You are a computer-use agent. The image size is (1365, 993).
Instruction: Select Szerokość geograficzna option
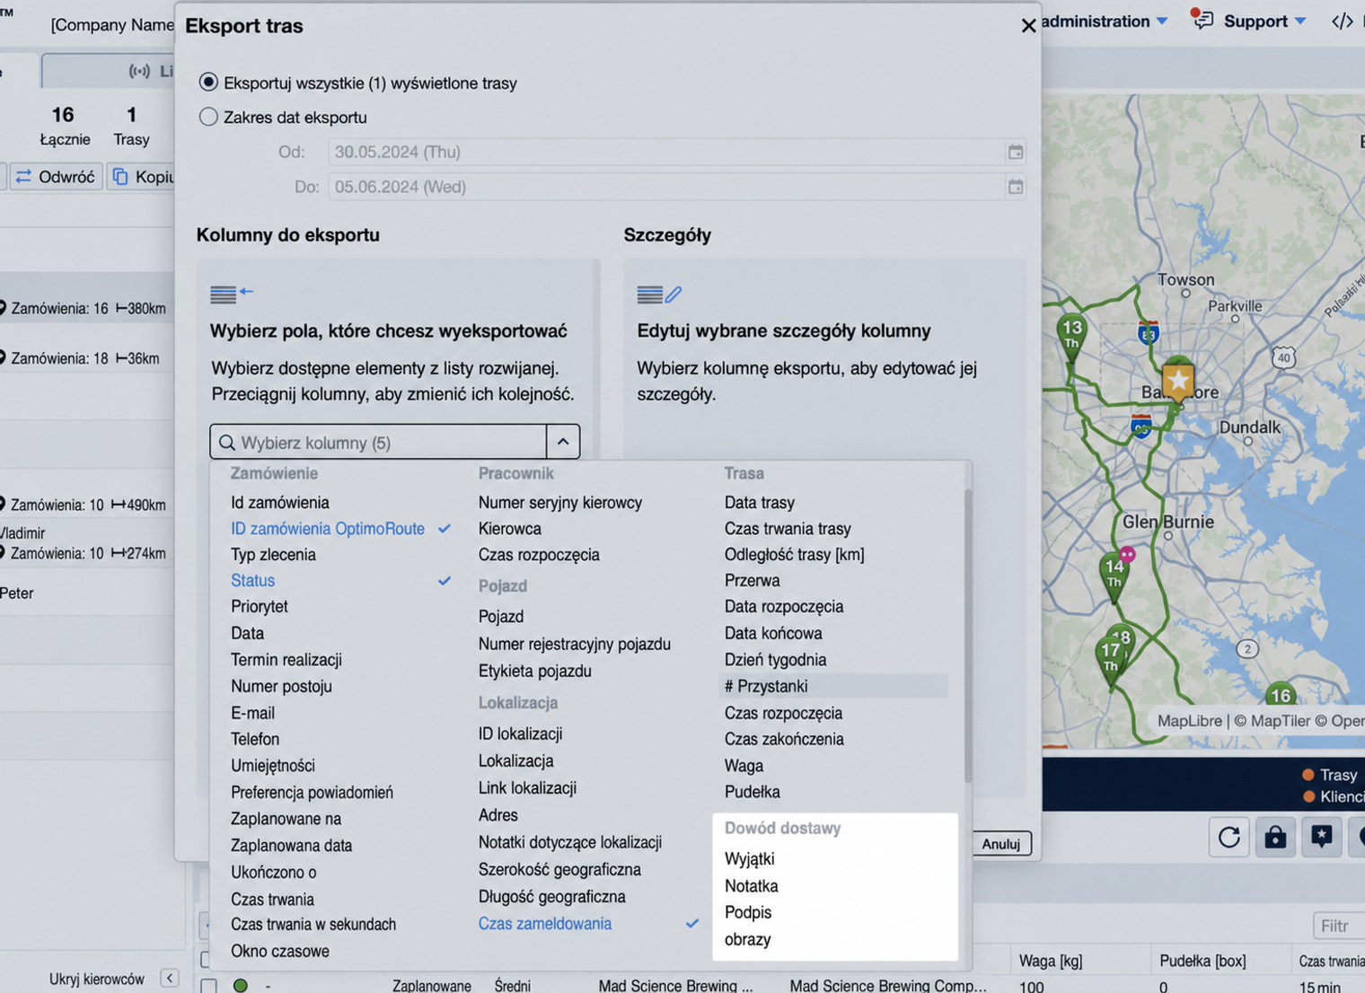(x=559, y=869)
